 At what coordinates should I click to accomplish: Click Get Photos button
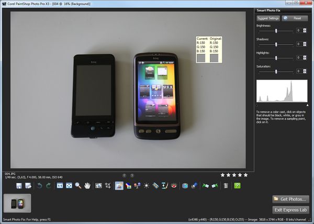click(x=290, y=199)
